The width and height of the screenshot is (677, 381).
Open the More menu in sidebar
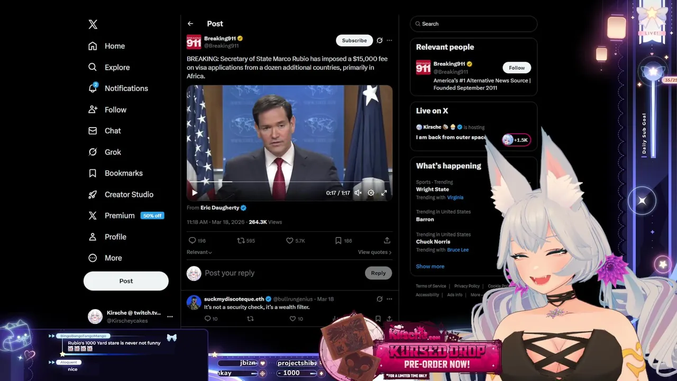click(x=105, y=258)
